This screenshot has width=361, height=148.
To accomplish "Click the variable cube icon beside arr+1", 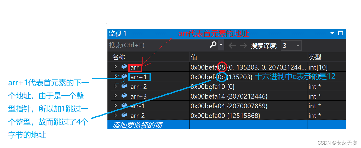I will [124, 76].
